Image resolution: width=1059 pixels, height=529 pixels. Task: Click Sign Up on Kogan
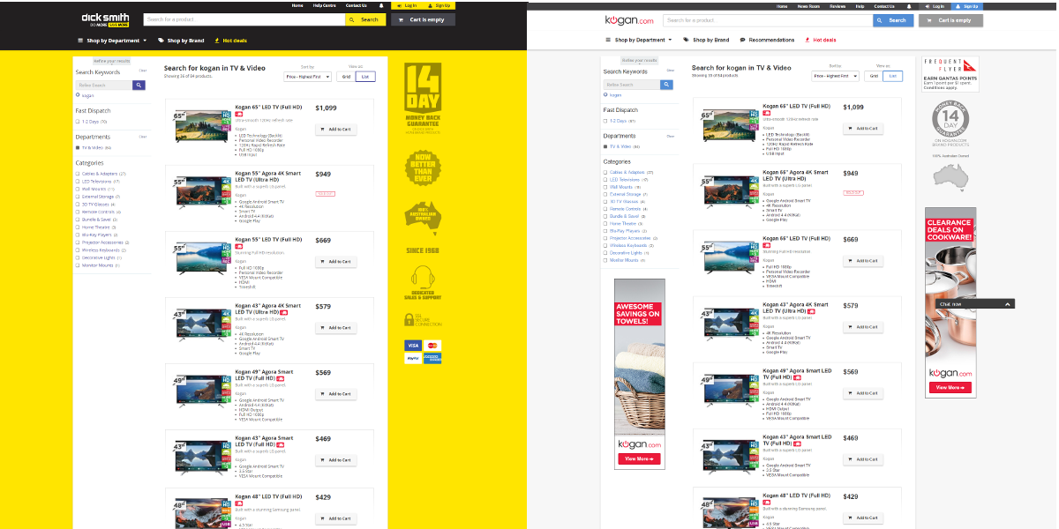pyautogui.click(x=967, y=6)
